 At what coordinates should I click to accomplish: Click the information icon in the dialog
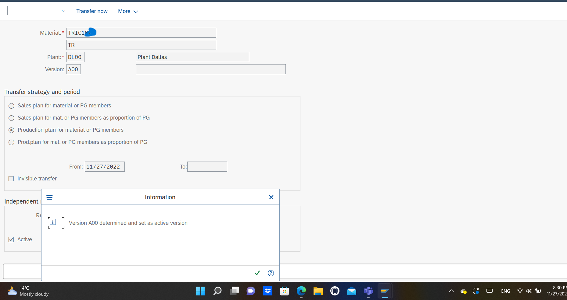[x=52, y=222]
